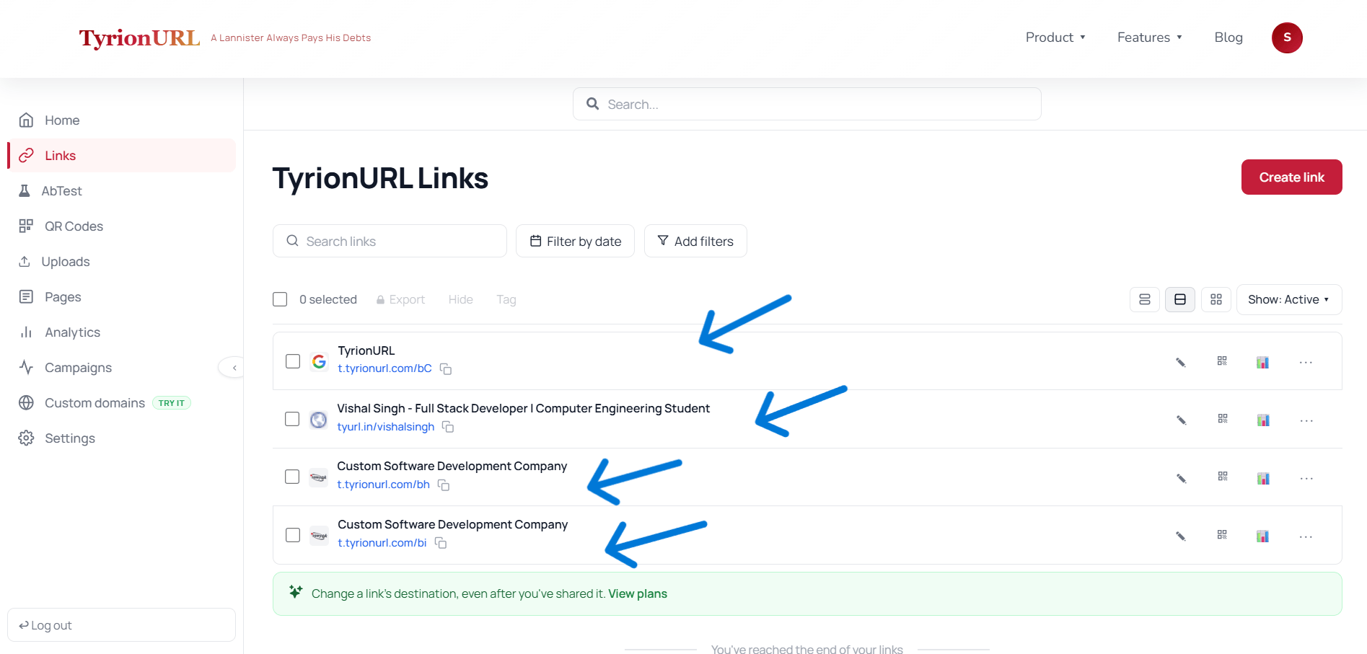1367x654 pixels.
Task: Click the TyrionURL logo
Action: point(139,37)
